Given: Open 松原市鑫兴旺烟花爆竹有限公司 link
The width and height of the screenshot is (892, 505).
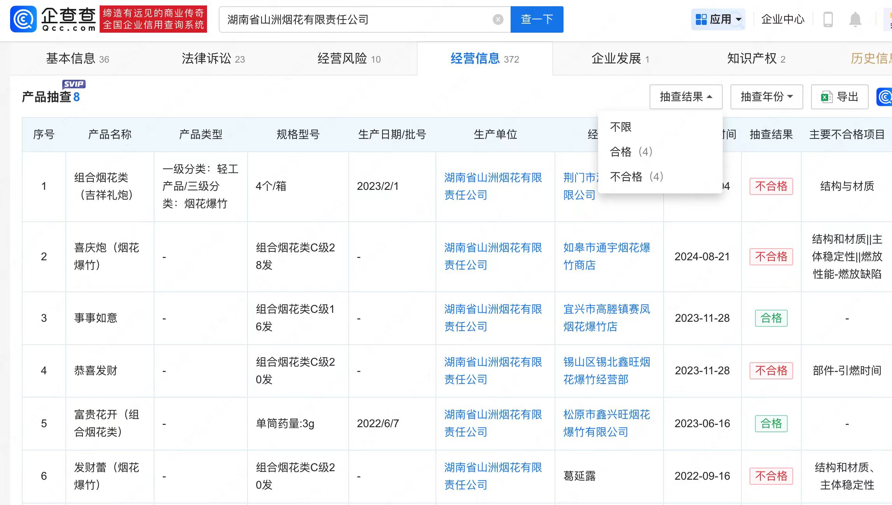Looking at the screenshot, I should point(607,423).
